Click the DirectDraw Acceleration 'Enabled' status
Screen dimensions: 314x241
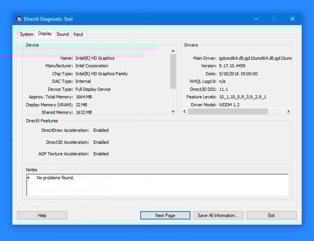click(101, 131)
